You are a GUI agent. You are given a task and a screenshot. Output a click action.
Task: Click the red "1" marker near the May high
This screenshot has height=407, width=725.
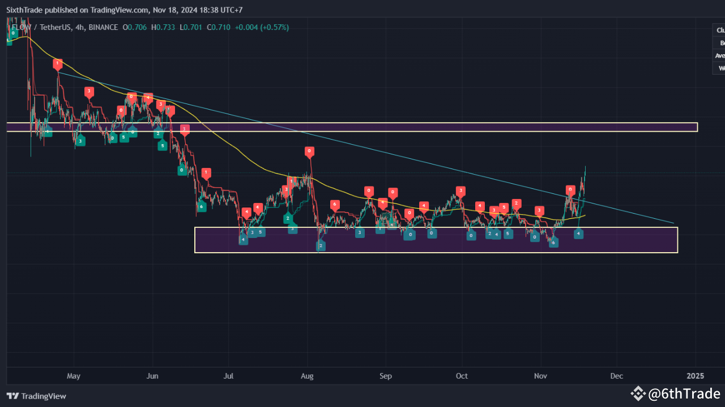(x=57, y=64)
